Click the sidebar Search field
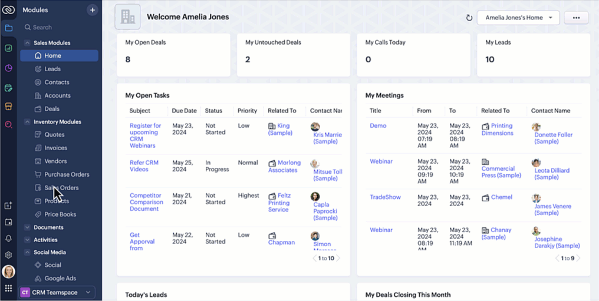 tap(59, 28)
